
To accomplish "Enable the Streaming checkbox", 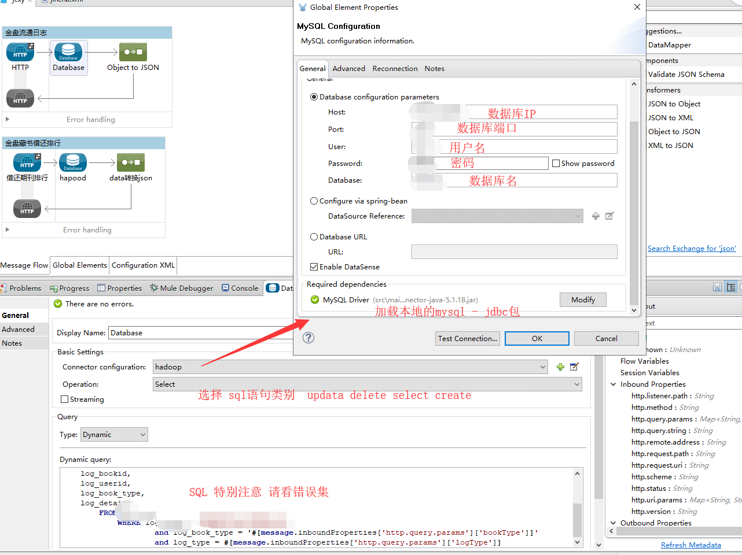I will pos(65,399).
